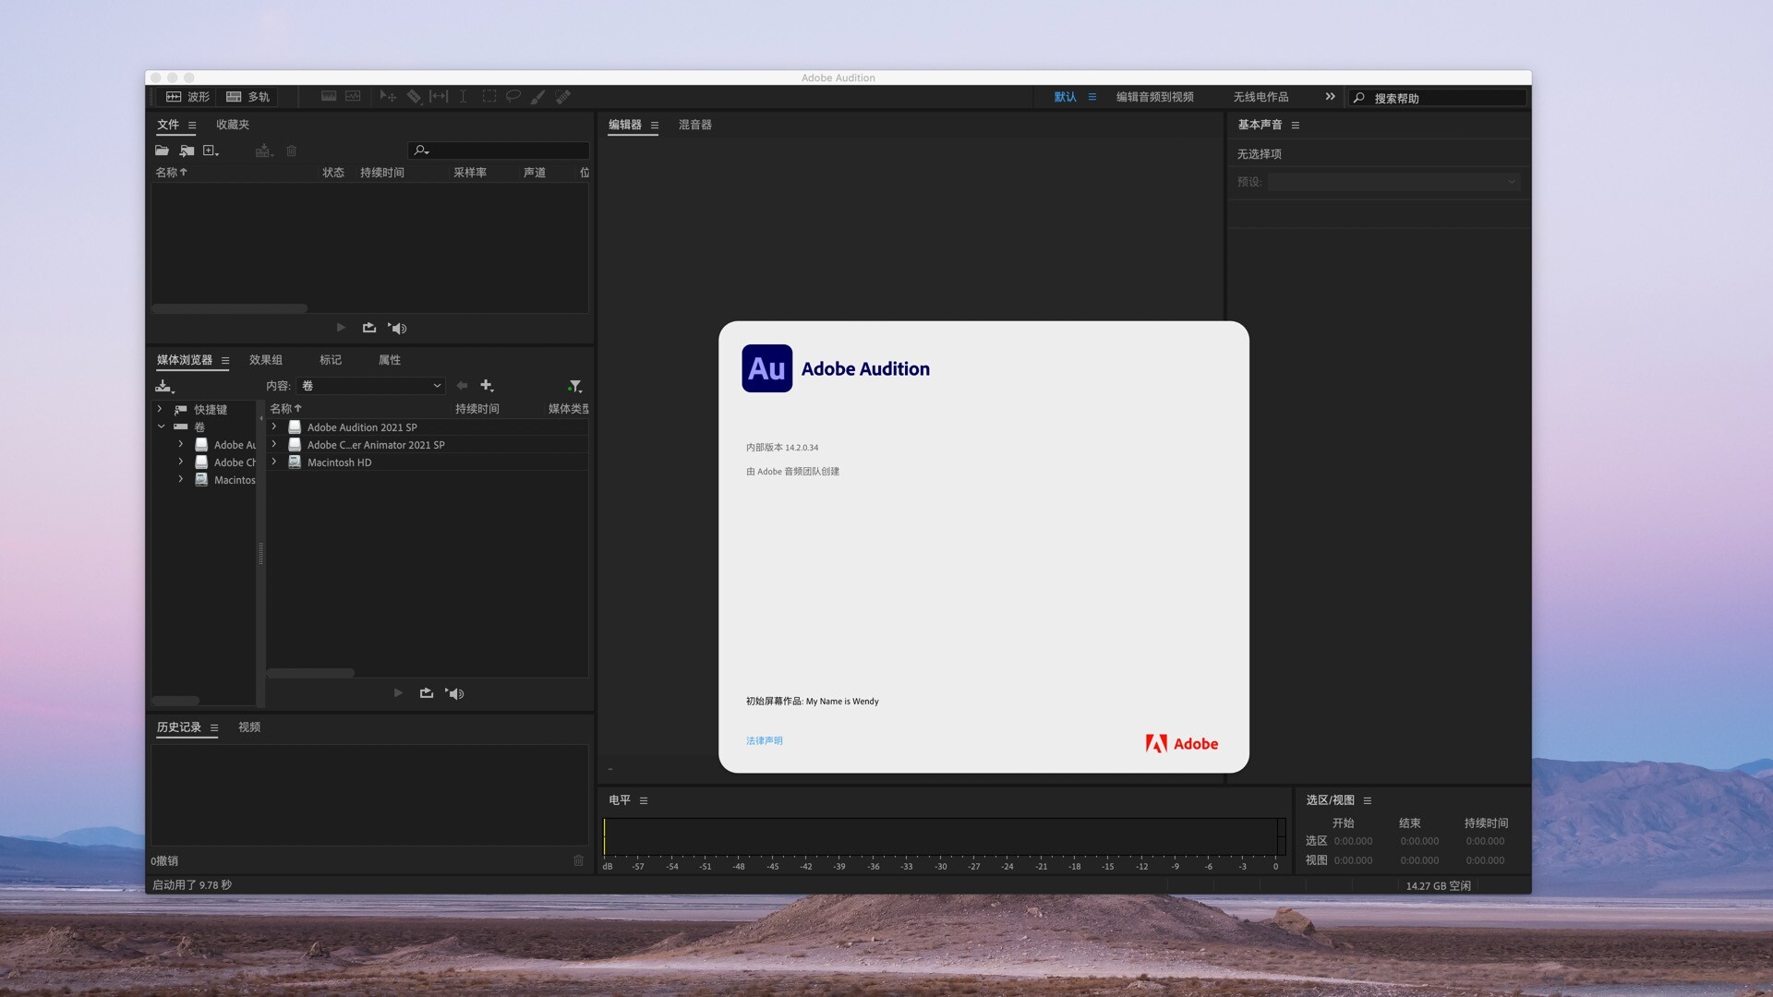The height and width of the screenshot is (997, 1773).
Task: Click Play button in Files panel
Action: coord(341,328)
